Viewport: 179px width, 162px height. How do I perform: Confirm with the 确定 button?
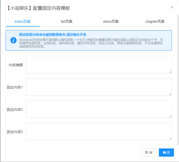166,153
